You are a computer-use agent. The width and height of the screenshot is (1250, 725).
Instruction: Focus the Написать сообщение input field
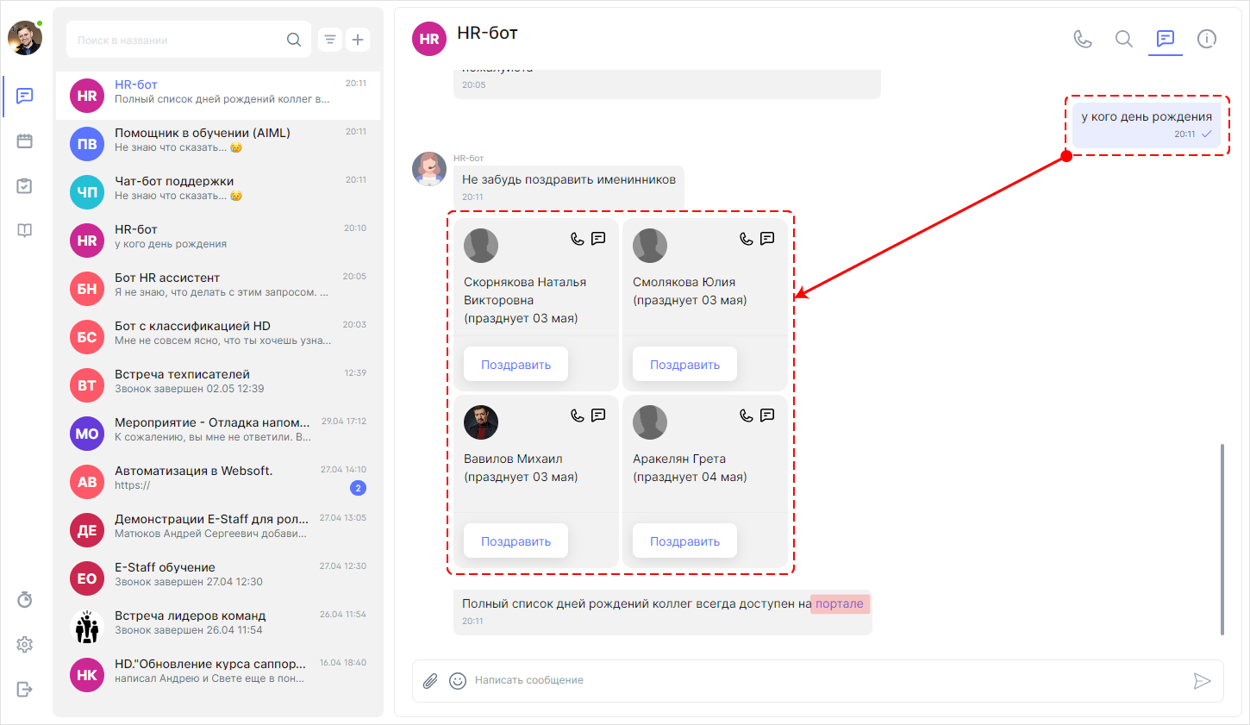776,680
